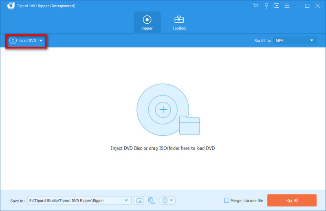326x211 pixels.
Task: Minimize the DVD Ripper window
Action: (297, 6)
